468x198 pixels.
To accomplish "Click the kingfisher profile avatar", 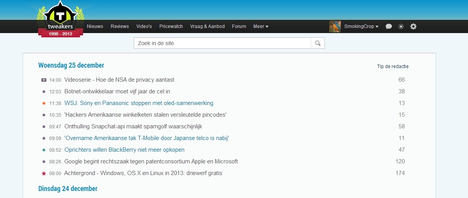I will 335,26.
